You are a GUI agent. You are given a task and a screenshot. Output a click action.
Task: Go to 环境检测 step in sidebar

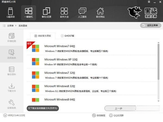tap(11, 38)
